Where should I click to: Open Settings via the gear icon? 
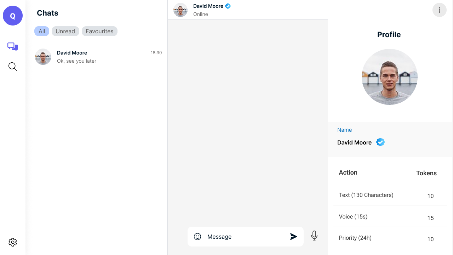click(12, 242)
